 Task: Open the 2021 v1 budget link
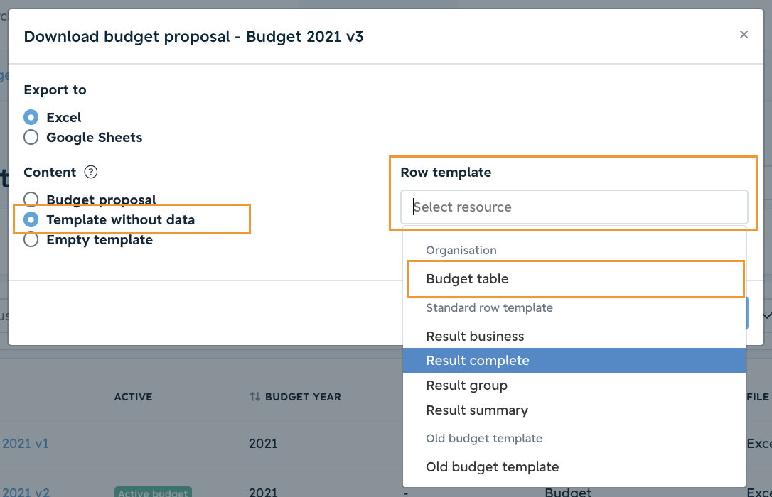click(25, 444)
